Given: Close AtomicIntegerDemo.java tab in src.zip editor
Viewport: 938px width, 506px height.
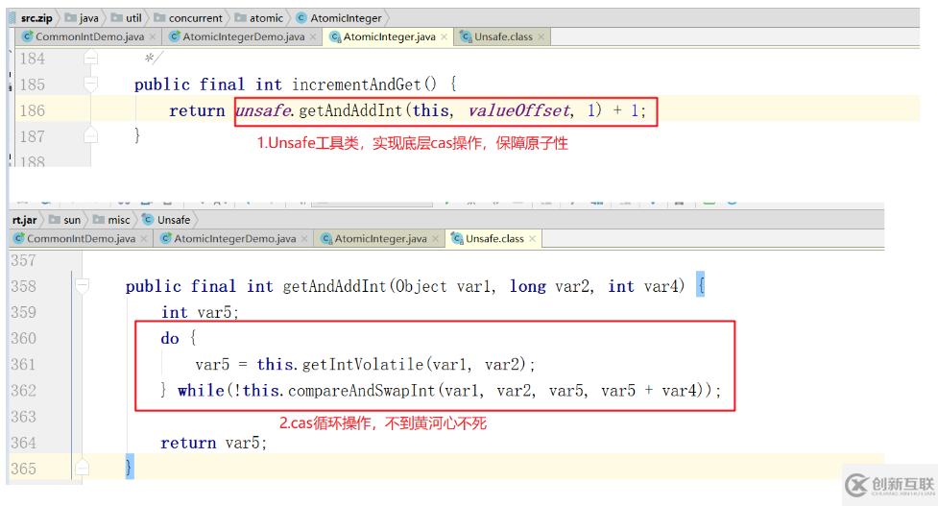Looking at the screenshot, I should (313, 37).
